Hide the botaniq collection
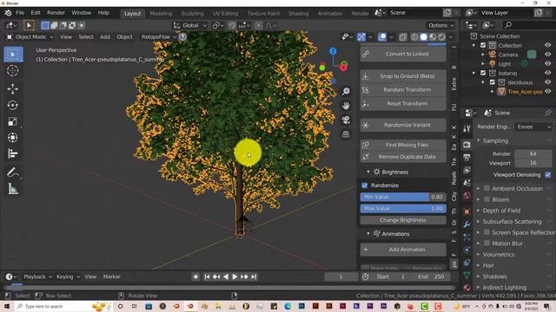Viewport: 556px width, 312px height. (x=548, y=73)
